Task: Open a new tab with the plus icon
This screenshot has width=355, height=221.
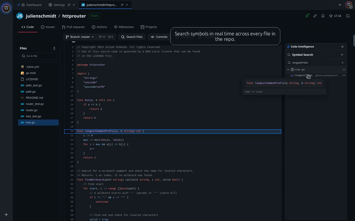Action: point(340,5)
